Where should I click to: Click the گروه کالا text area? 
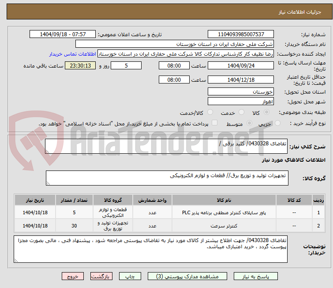pos(167,178)
